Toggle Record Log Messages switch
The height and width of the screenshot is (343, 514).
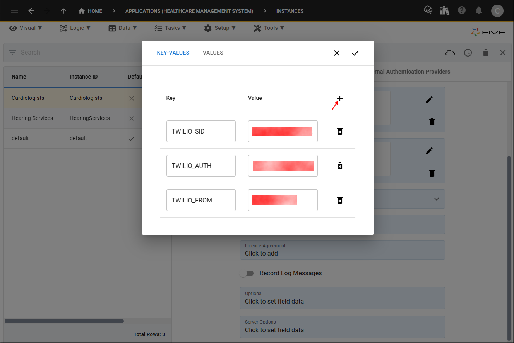[x=247, y=273]
